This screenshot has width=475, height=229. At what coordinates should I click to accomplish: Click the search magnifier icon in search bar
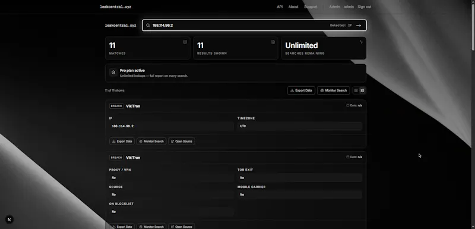(148, 26)
